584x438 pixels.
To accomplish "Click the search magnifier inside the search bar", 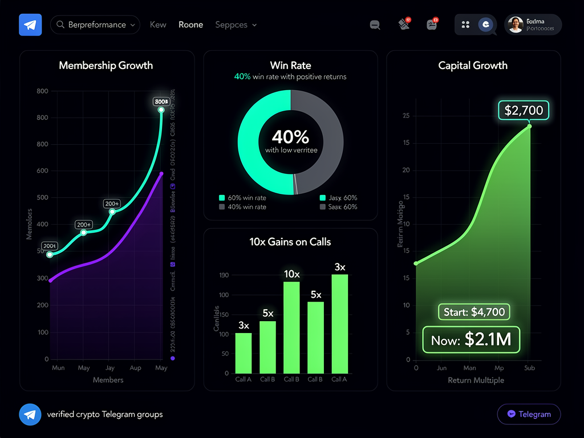I will [x=60, y=25].
